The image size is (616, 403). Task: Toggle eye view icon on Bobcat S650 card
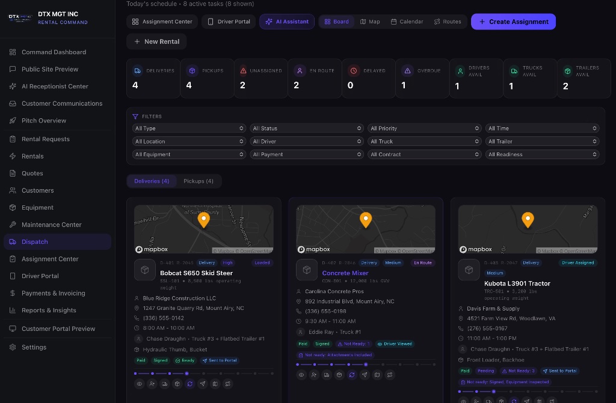click(139, 384)
